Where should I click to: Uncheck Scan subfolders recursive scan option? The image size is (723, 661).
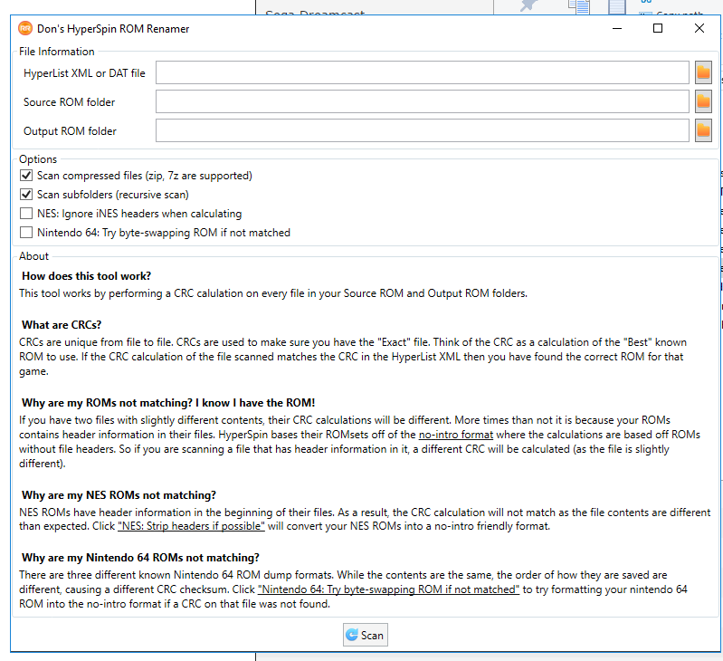[x=26, y=195]
